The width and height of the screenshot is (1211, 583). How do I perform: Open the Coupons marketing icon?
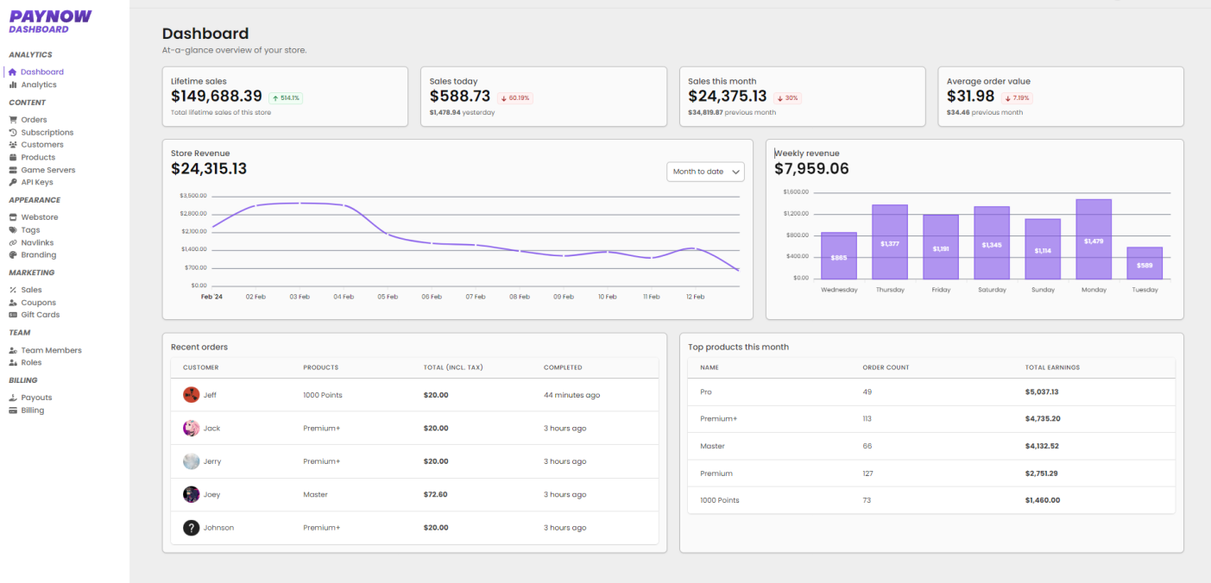pyautogui.click(x=13, y=302)
